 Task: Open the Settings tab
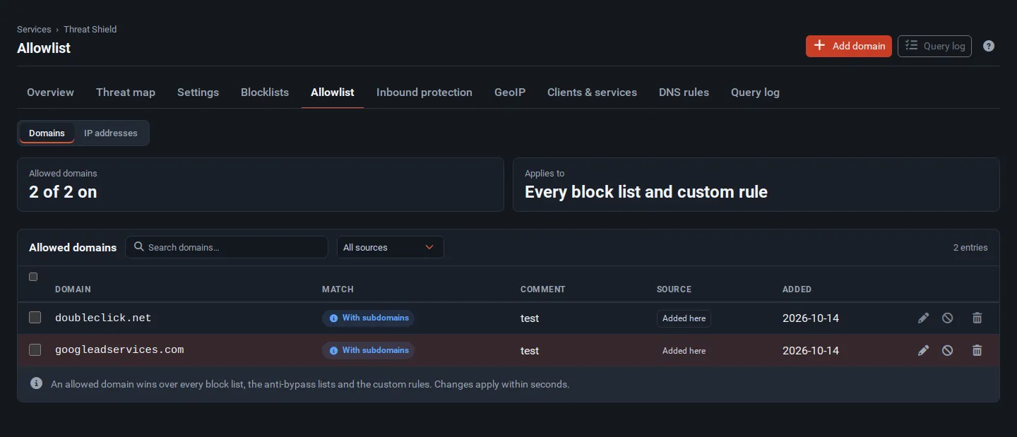198,92
